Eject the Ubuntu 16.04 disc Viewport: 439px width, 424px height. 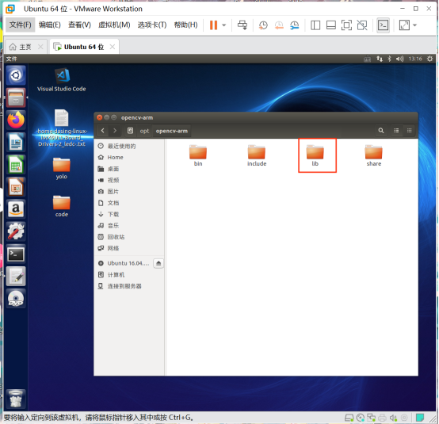click(x=158, y=263)
